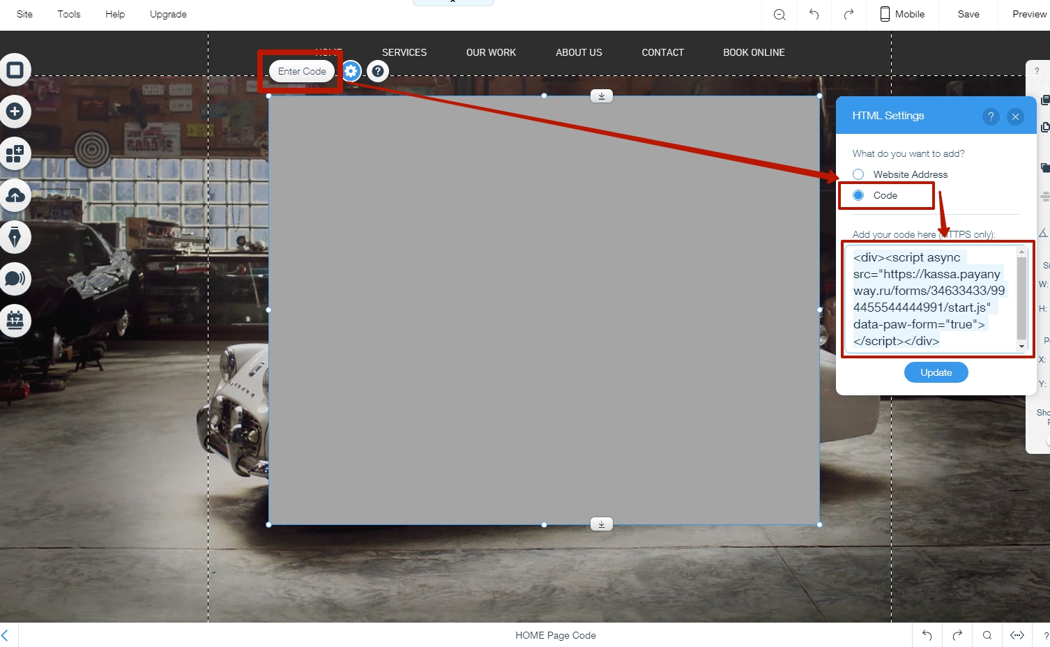
Task: Select the Website Address radio option
Action: pyautogui.click(x=858, y=174)
